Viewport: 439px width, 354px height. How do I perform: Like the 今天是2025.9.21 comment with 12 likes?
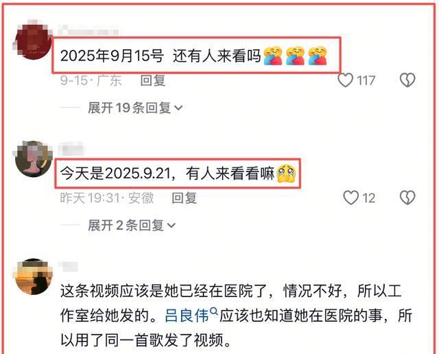351,198
